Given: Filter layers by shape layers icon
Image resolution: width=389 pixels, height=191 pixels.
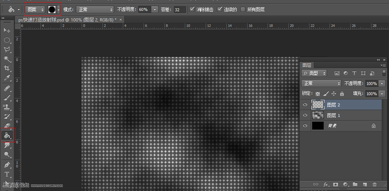Looking at the screenshot, I should pos(363,73).
